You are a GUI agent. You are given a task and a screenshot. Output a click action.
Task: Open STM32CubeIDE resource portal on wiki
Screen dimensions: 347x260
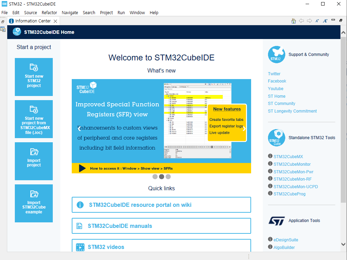(x=161, y=205)
